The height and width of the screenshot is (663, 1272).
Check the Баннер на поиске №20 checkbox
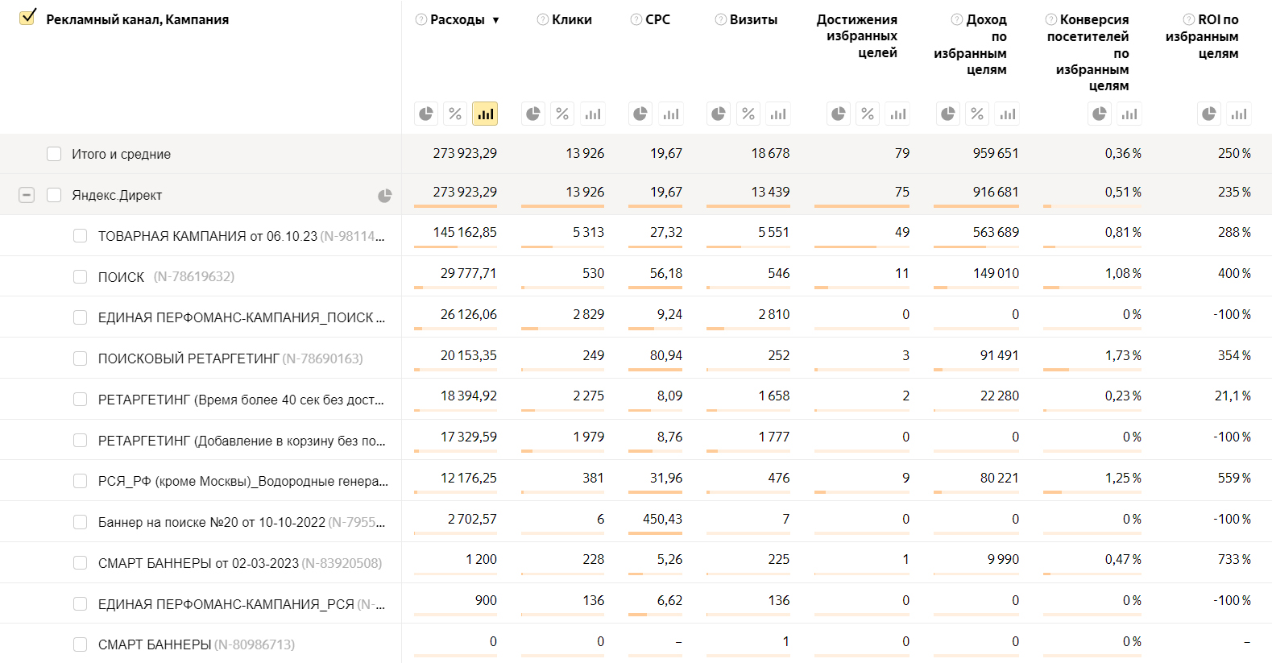click(80, 522)
